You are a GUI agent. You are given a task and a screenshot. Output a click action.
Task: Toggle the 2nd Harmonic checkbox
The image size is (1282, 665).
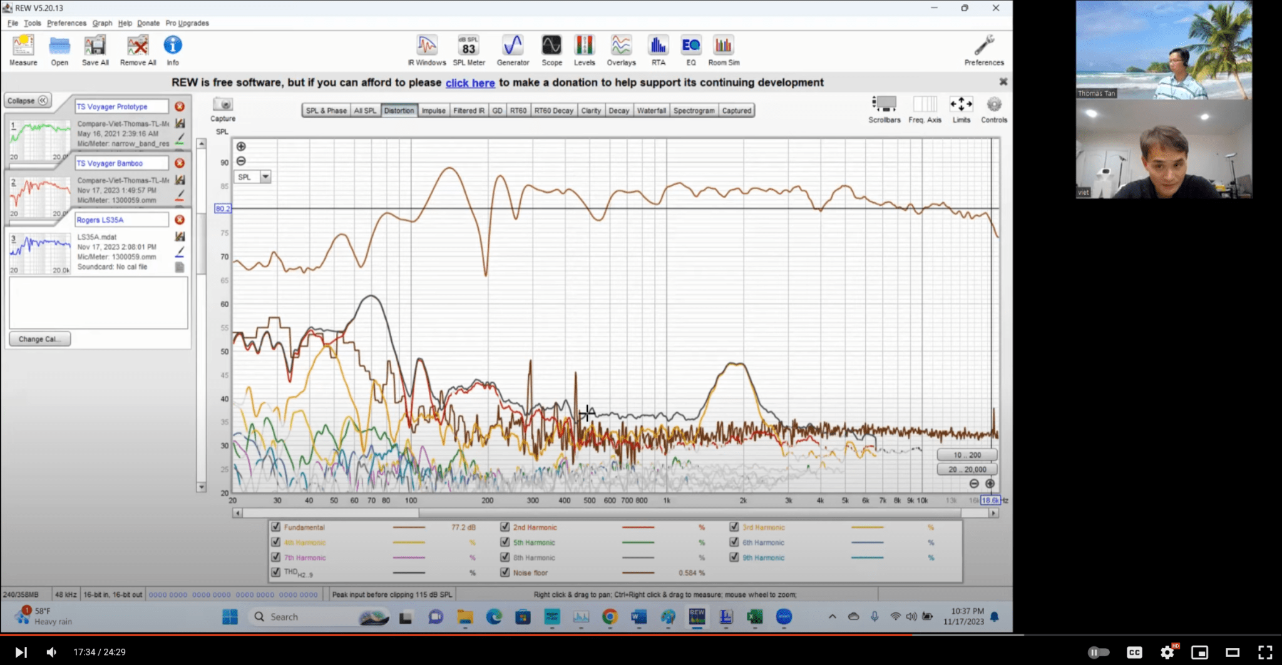(505, 527)
